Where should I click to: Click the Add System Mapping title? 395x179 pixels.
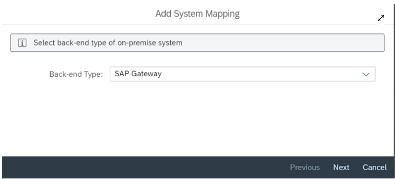[x=197, y=14]
